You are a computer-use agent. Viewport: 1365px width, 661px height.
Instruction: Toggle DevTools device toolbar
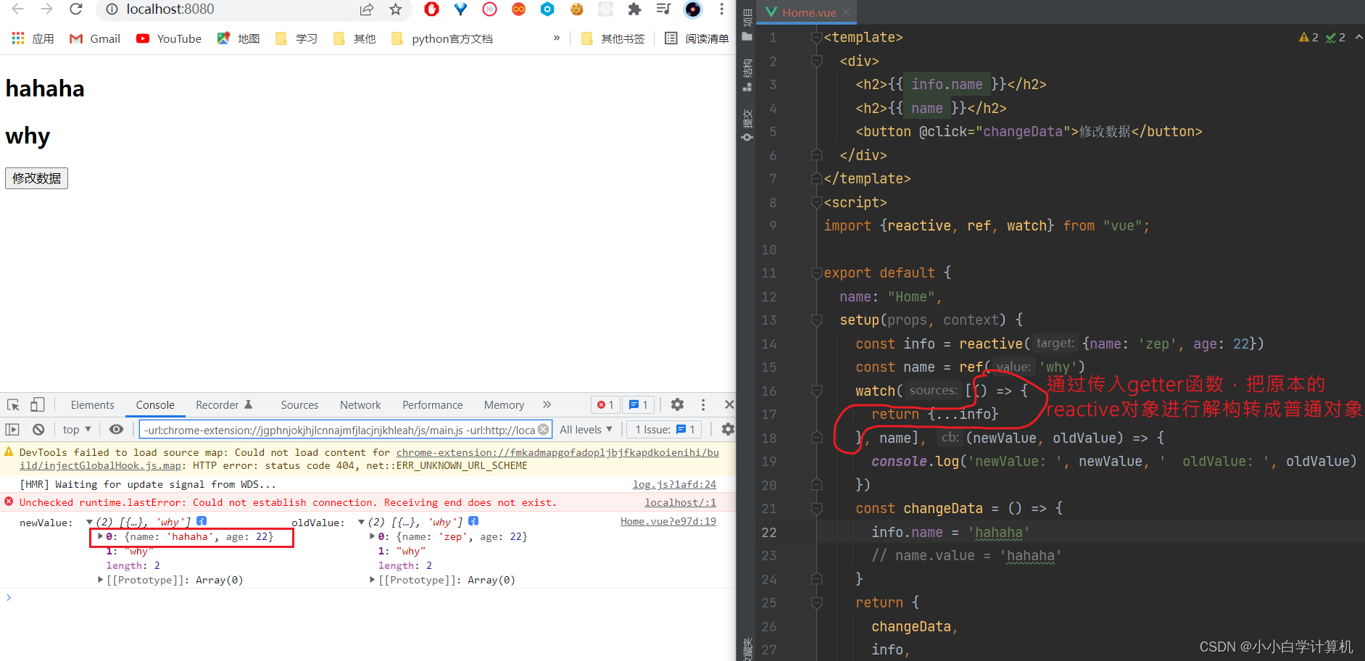tap(38, 404)
